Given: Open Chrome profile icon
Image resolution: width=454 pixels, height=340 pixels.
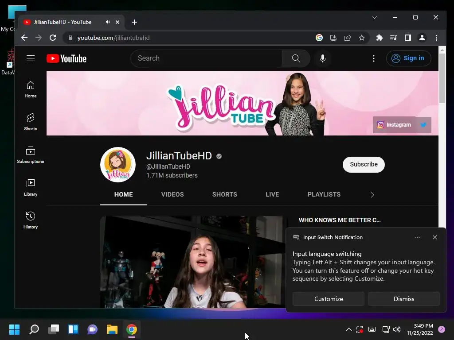Looking at the screenshot, I should point(422,38).
